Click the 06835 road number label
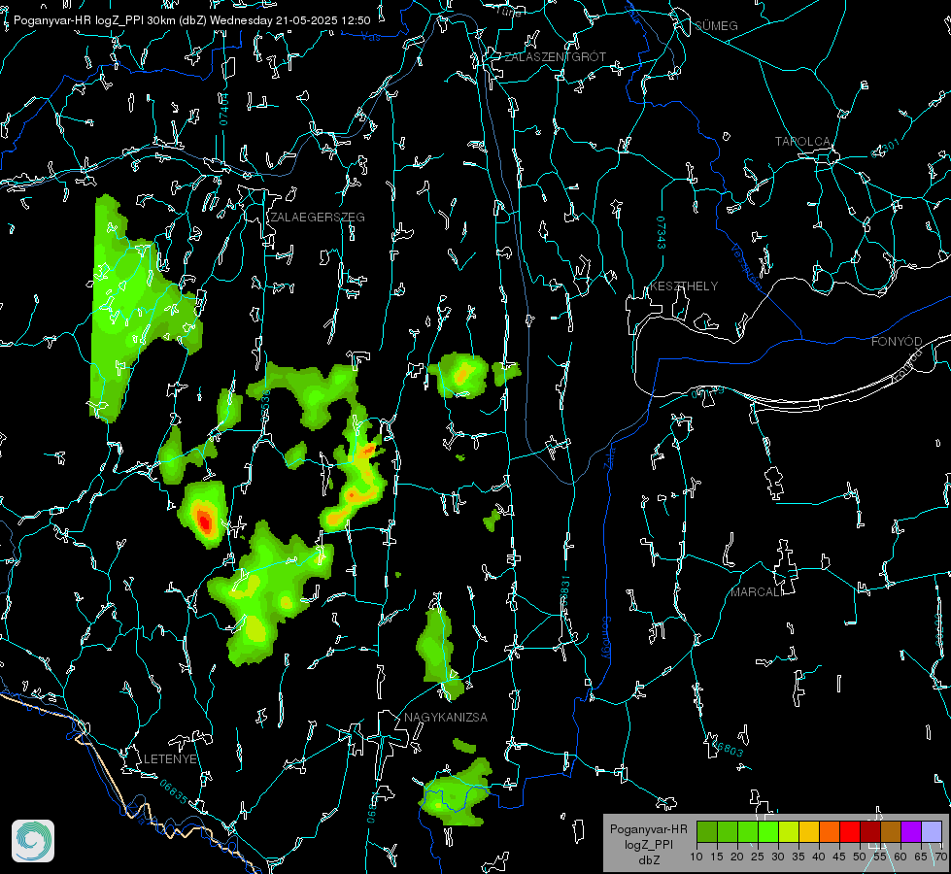 point(174,791)
